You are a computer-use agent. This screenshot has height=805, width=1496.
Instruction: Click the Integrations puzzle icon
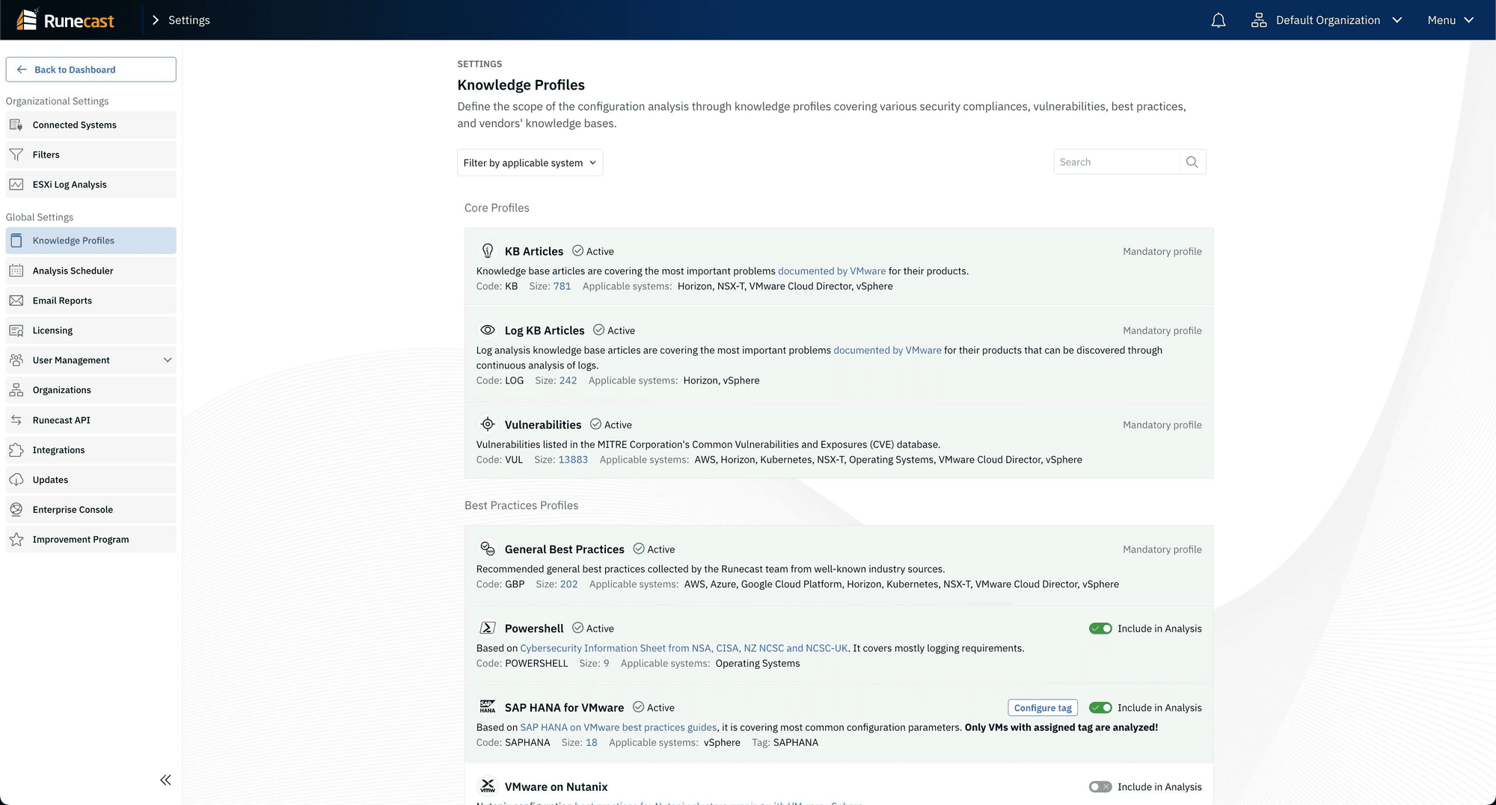[x=16, y=450]
